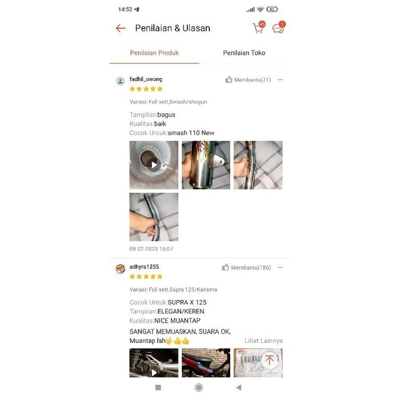Open the shopping cart icon
The width and height of the screenshot is (399, 399).
pos(258,27)
